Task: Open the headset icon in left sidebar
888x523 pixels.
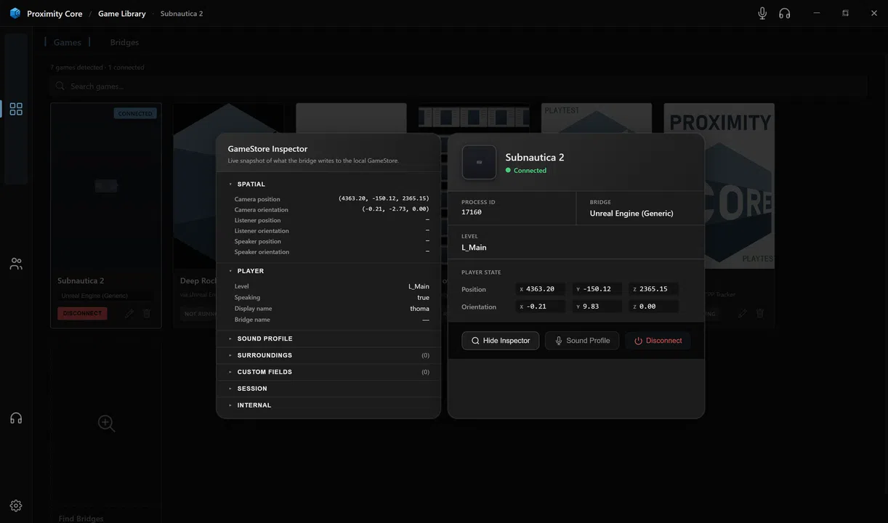Action: pyautogui.click(x=16, y=418)
